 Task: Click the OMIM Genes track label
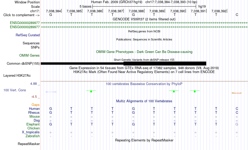[29, 56]
